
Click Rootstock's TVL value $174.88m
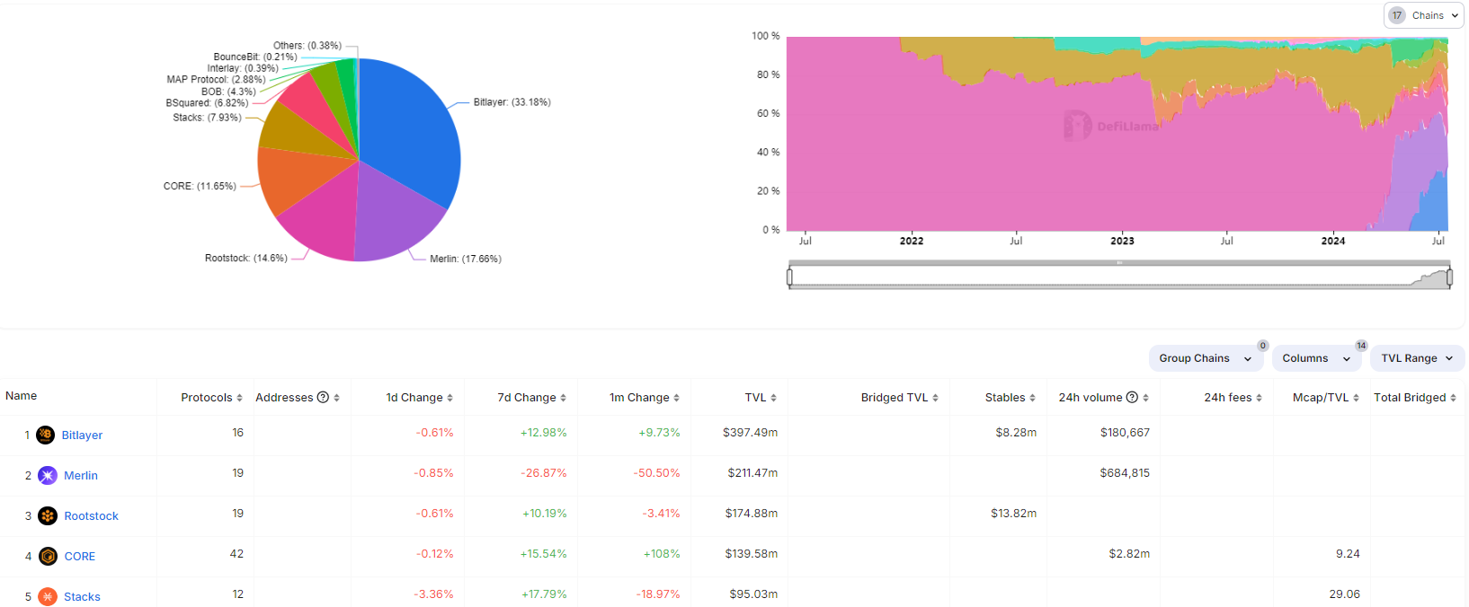[752, 514]
